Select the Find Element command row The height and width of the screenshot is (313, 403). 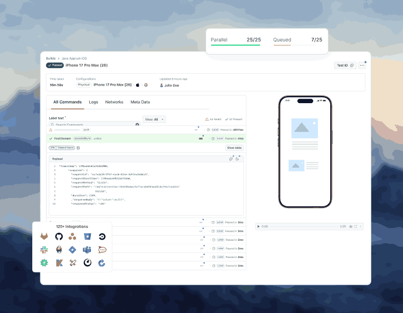[146, 139]
